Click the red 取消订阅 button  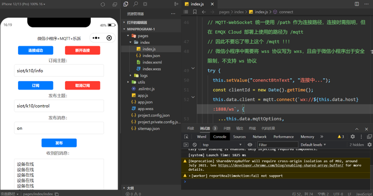point(83,85)
